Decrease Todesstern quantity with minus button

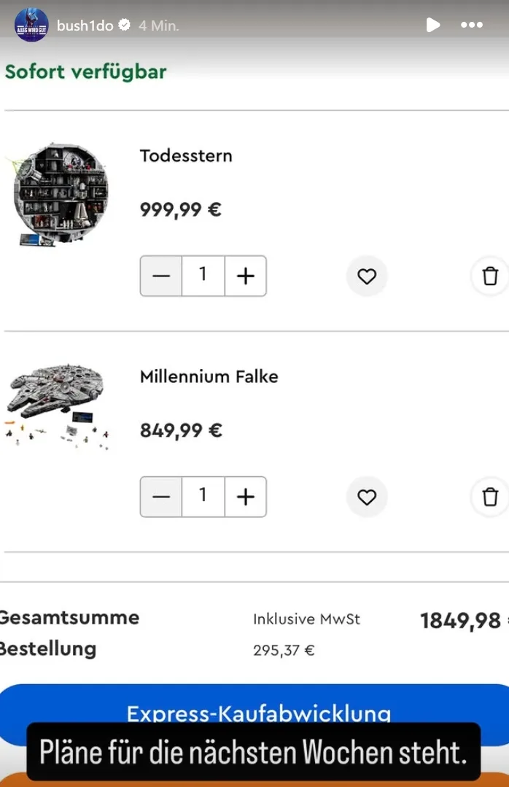click(161, 276)
